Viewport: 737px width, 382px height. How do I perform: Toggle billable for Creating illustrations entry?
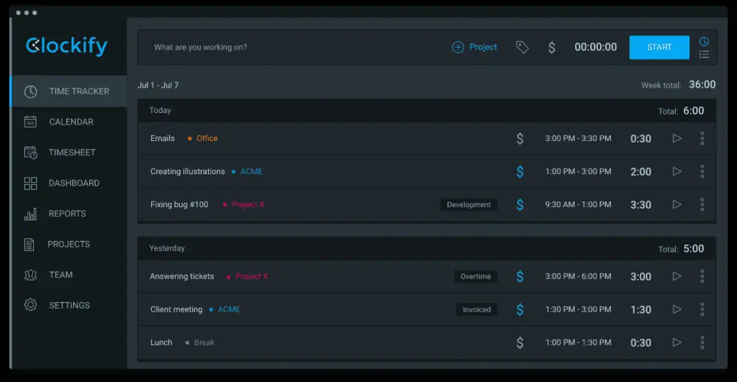[x=520, y=171]
